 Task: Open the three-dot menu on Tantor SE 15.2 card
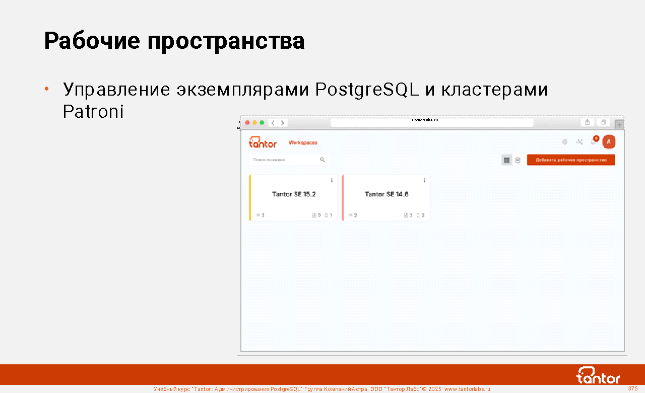click(332, 180)
